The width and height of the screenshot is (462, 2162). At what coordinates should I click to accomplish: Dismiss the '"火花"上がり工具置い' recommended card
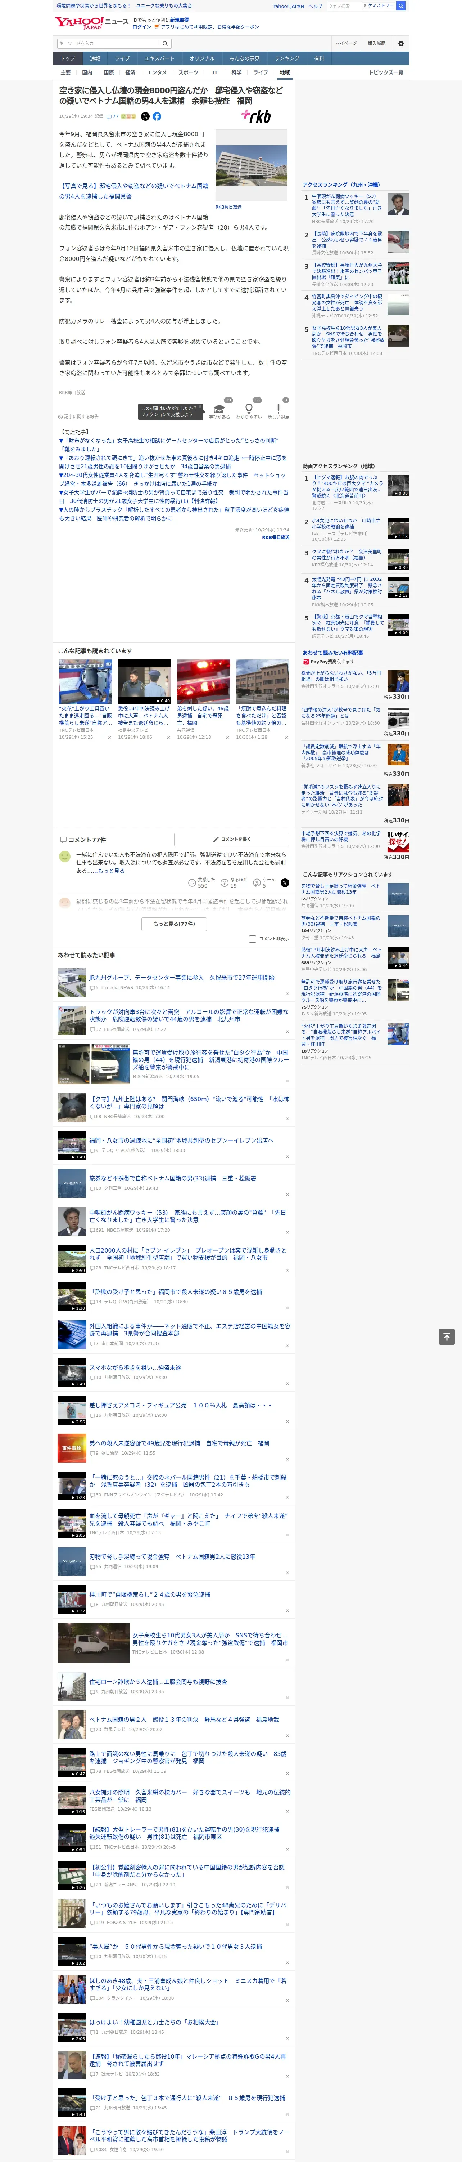(x=109, y=737)
